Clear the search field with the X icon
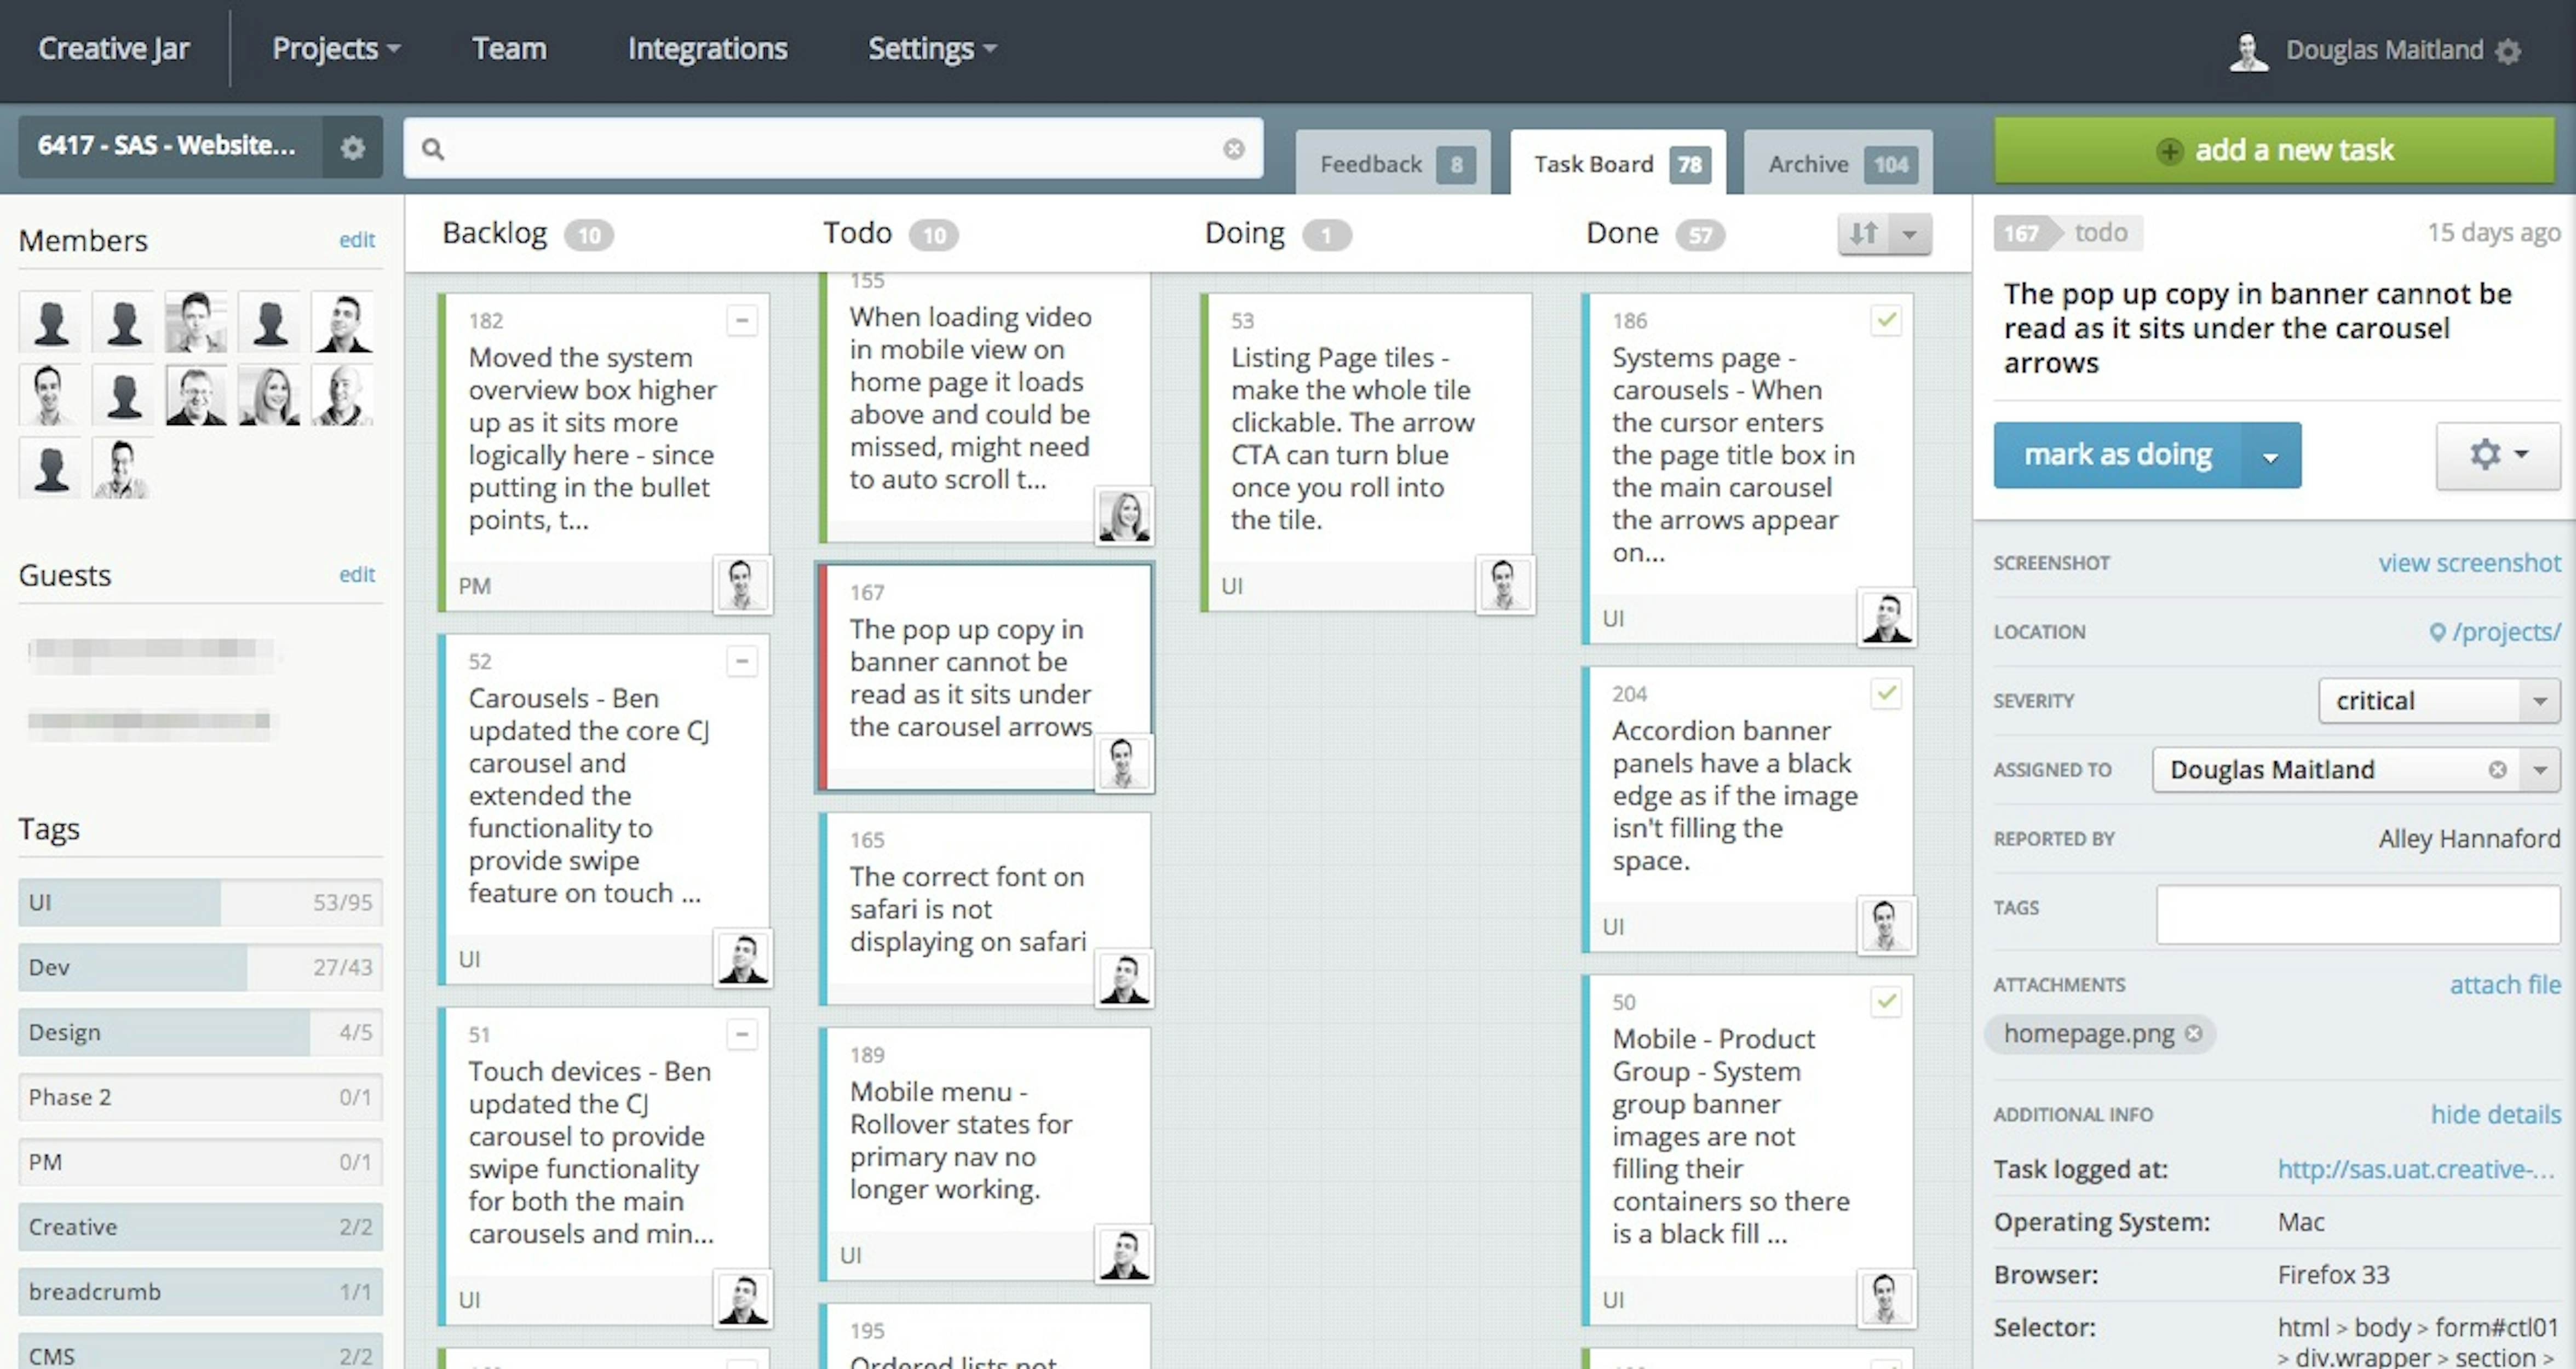 pyautogui.click(x=1234, y=148)
